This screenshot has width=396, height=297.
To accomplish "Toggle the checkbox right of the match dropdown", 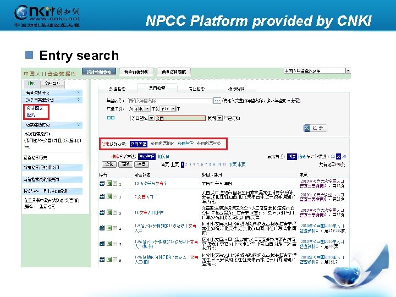I will click(x=226, y=118).
